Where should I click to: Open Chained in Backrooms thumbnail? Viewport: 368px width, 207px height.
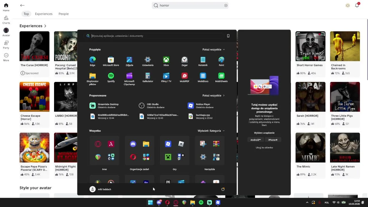click(345, 46)
